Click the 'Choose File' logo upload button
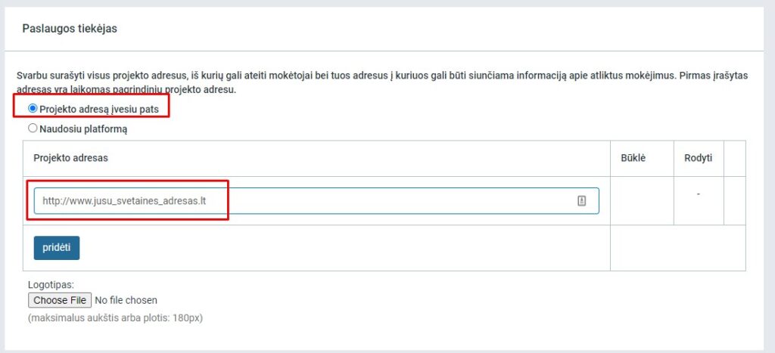Image resolution: width=775 pixels, height=353 pixels. coord(60,300)
